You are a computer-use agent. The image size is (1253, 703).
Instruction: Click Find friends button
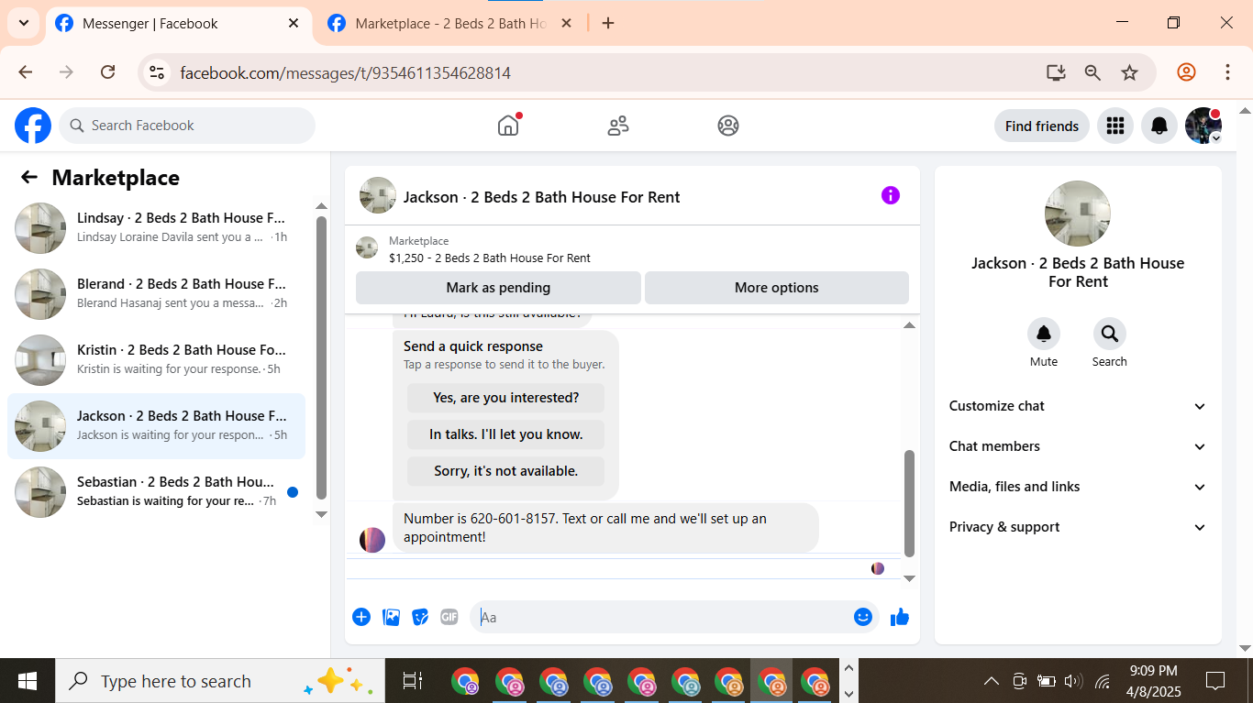tap(1042, 126)
